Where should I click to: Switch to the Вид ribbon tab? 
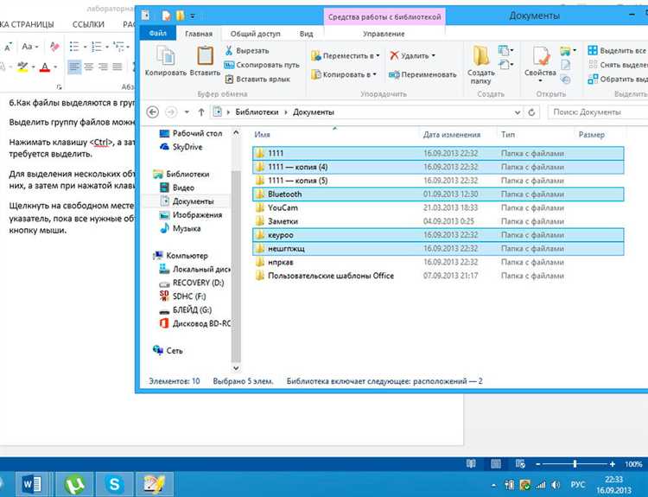tap(306, 34)
